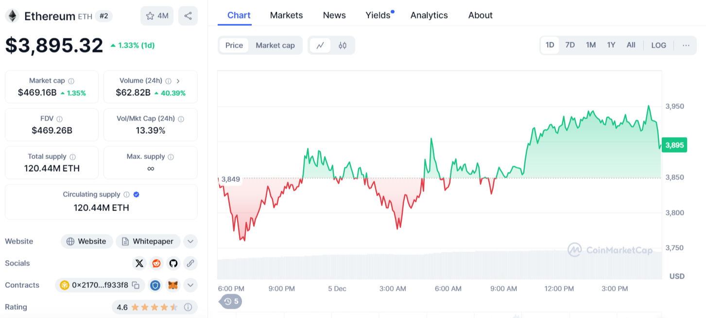Click the $469.16B market cap value

[37, 93]
